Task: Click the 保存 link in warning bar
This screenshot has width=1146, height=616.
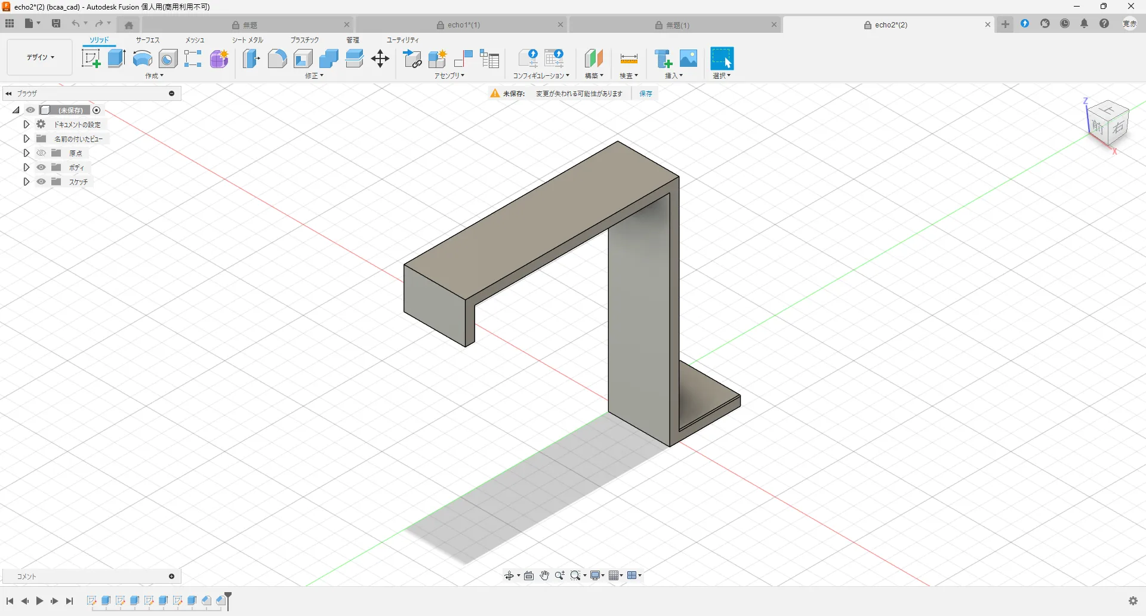Action: tap(646, 94)
